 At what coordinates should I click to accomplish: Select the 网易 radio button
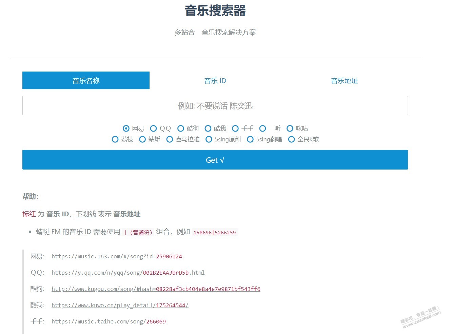point(126,129)
